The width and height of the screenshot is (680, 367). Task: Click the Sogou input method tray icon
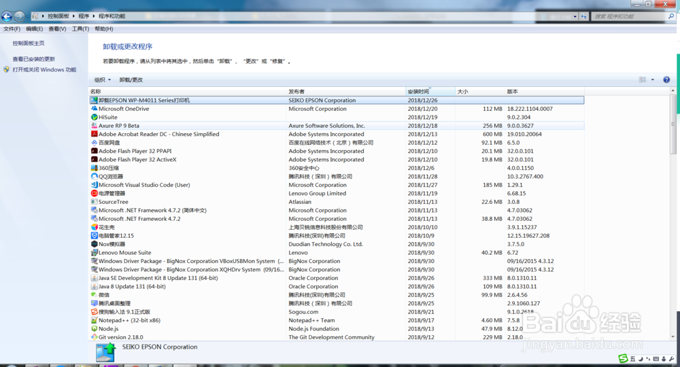coord(623,358)
